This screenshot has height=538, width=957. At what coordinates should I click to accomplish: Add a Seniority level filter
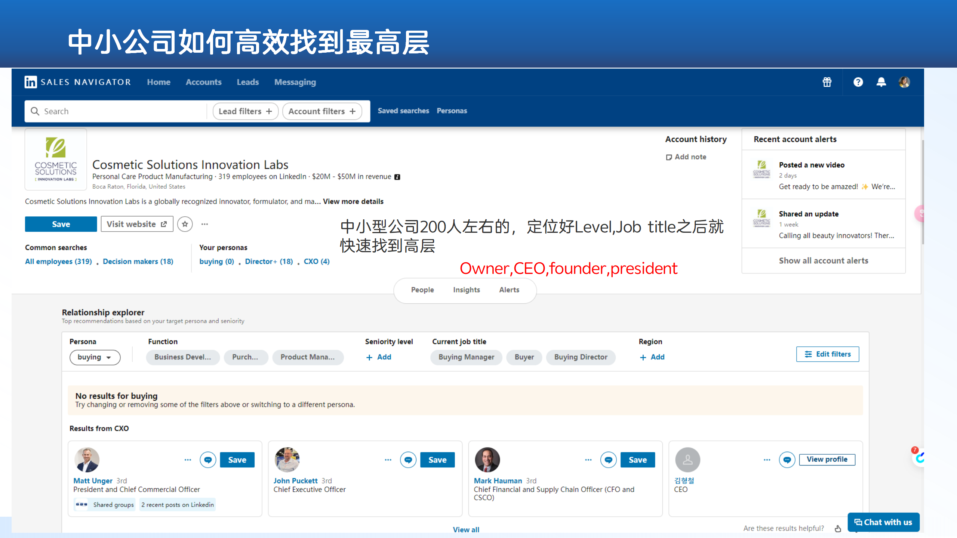[x=379, y=357]
